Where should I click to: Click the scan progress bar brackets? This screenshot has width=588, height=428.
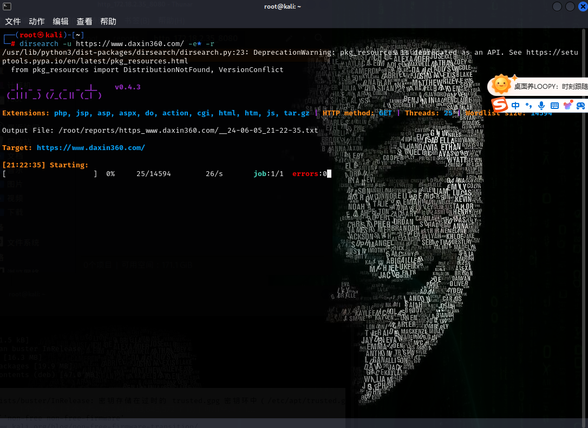coord(50,174)
